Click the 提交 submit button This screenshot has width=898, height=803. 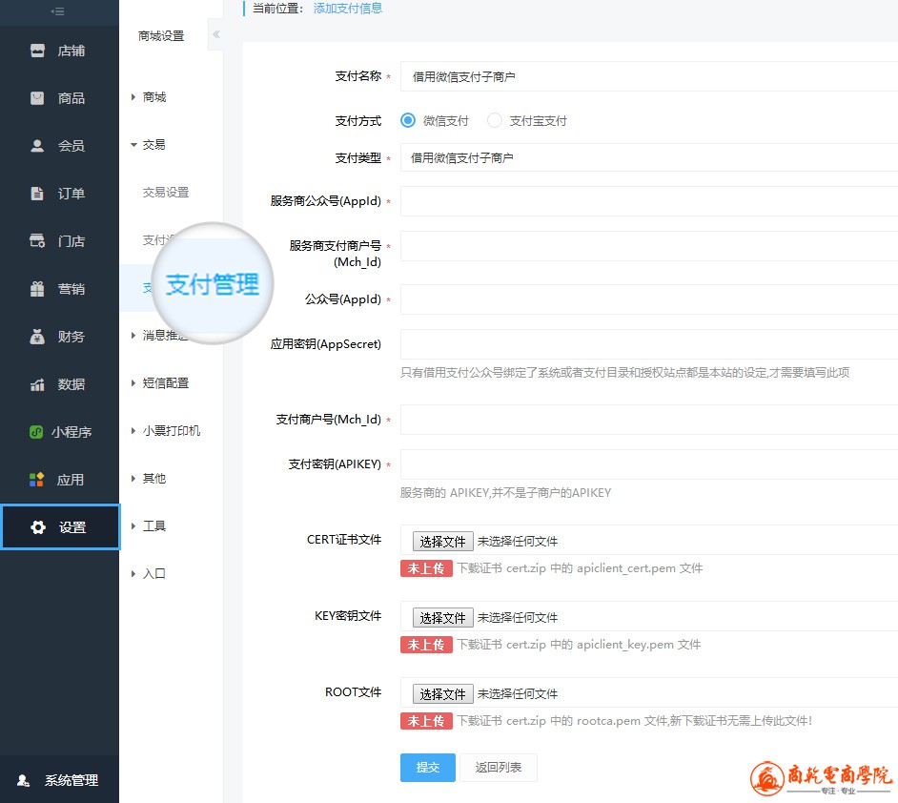(428, 768)
